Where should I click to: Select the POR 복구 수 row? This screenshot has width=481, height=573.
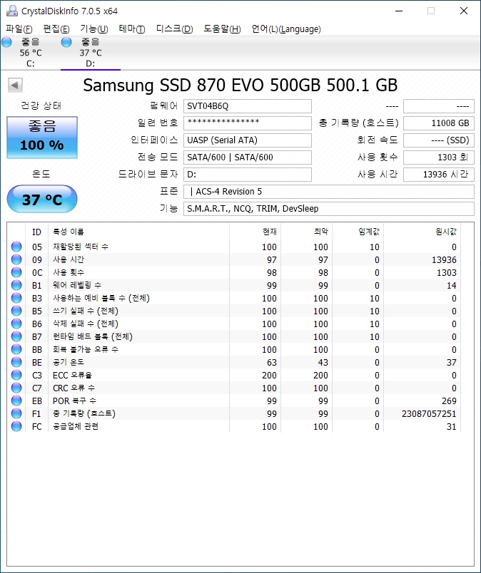(234, 401)
